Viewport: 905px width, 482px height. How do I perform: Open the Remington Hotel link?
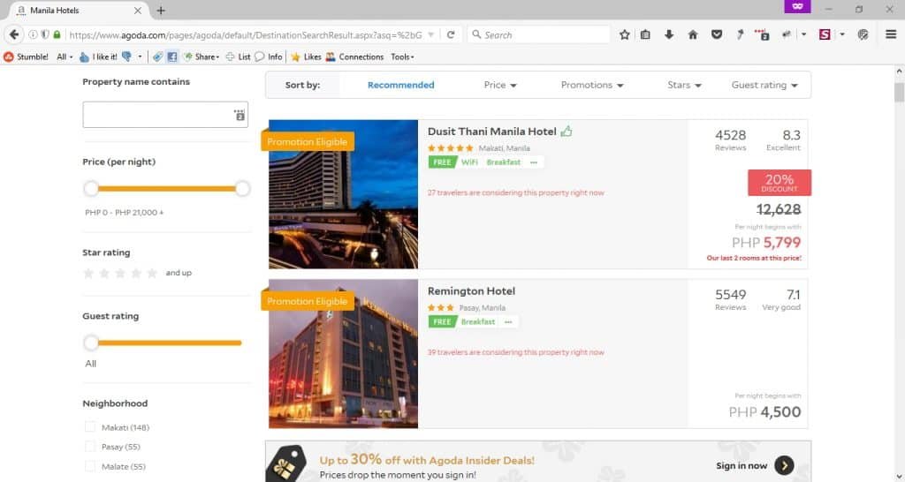click(471, 291)
